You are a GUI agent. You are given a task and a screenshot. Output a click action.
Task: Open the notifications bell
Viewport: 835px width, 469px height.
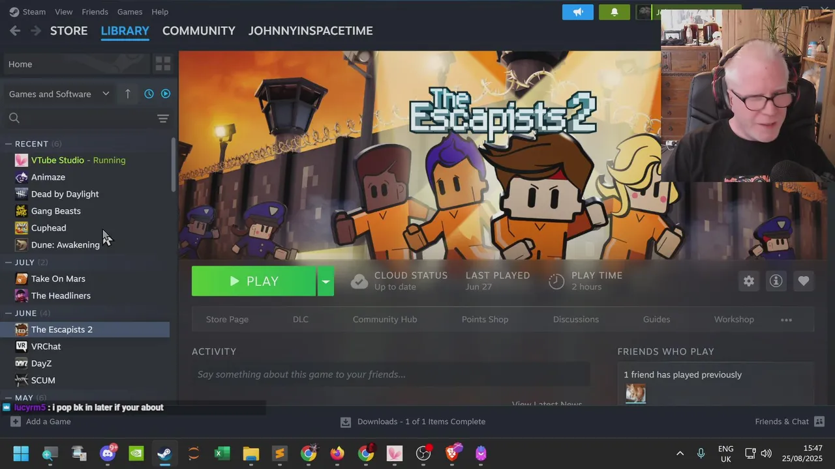[x=615, y=12]
